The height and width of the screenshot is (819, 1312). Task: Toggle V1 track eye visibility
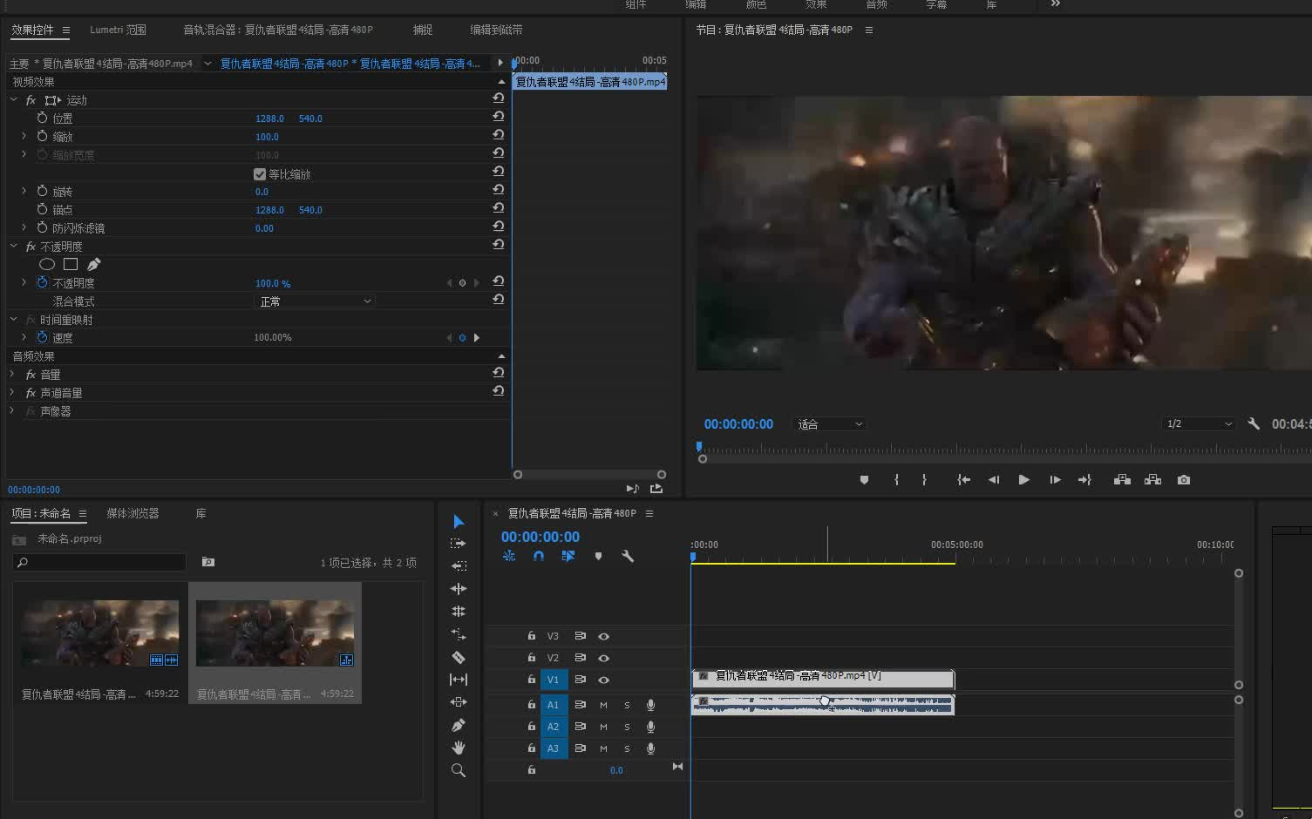(603, 680)
